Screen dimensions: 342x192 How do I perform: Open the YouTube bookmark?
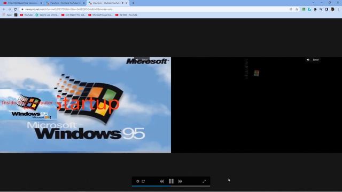pyautogui.click(x=26, y=15)
